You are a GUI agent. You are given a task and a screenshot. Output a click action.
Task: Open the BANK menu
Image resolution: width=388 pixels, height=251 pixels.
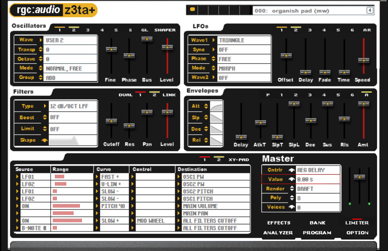[x=317, y=223]
